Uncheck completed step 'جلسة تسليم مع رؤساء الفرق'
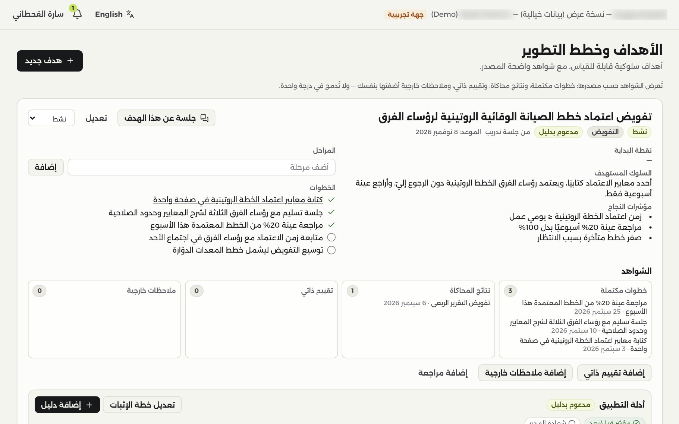Image resolution: width=679 pixels, height=424 pixels. [331, 212]
